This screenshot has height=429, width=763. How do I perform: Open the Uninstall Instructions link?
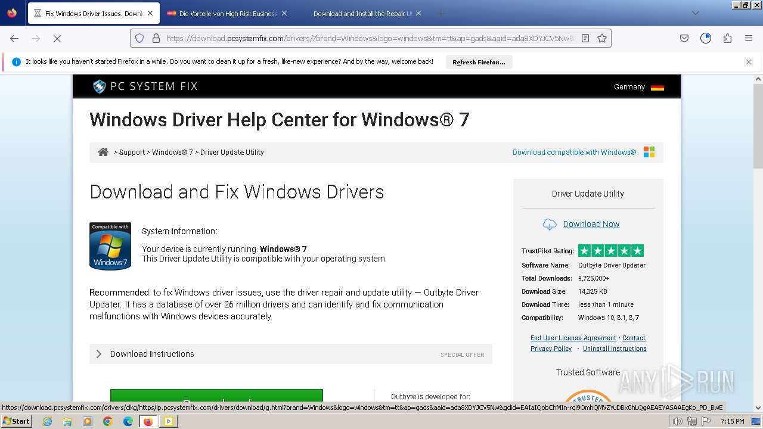tap(615, 349)
